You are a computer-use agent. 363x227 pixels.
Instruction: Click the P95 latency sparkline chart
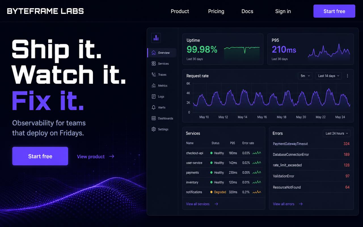tap(329, 52)
